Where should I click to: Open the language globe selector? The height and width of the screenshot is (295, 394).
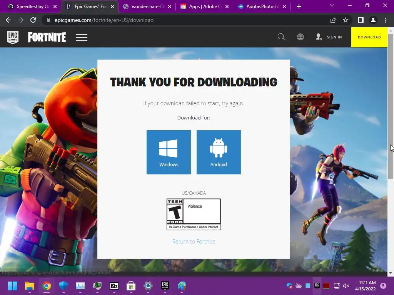[x=300, y=37]
